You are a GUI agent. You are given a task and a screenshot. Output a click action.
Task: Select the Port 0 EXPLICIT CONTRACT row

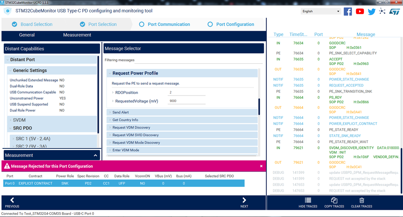pyautogui.click(x=124, y=183)
